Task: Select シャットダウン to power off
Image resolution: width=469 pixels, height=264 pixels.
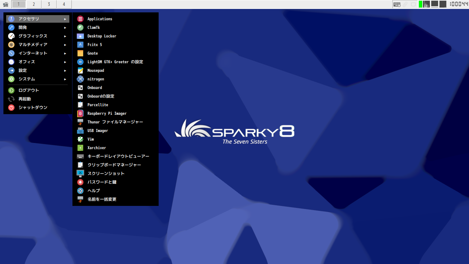Action: [x=38, y=108]
